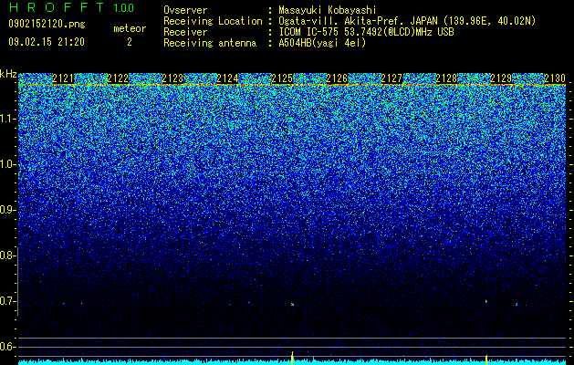Click the 0902152120.png file name
Image resolution: width=574 pixels, height=365 pixels.
coord(47,25)
